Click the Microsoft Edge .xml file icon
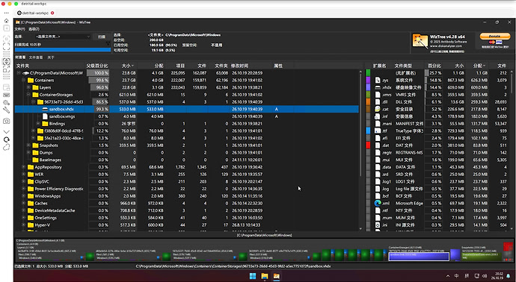Image resolution: width=516 pixels, height=282 pixels. pos(378,203)
